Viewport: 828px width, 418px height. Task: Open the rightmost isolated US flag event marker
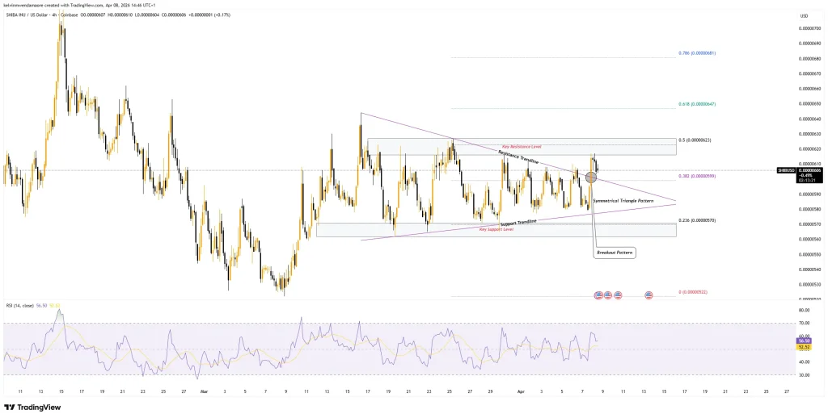pos(648,295)
